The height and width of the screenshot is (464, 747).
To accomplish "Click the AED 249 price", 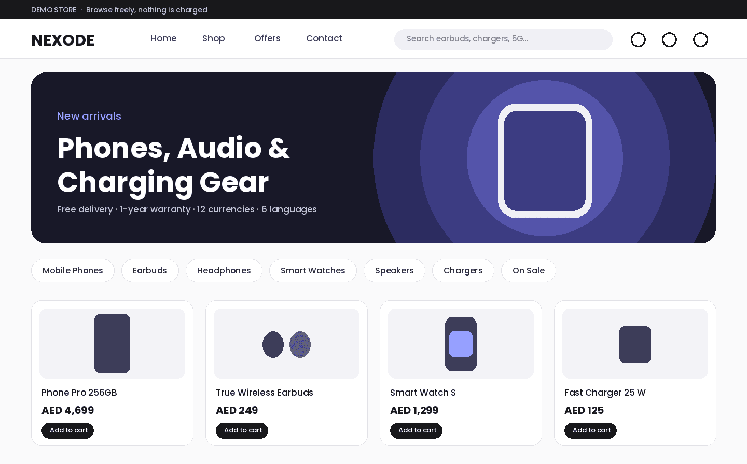I will tap(237, 410).
